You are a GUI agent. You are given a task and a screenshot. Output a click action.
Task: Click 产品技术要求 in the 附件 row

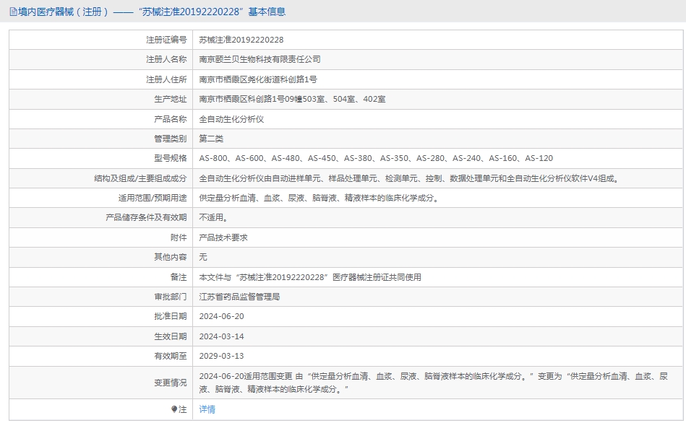[223, 237]
